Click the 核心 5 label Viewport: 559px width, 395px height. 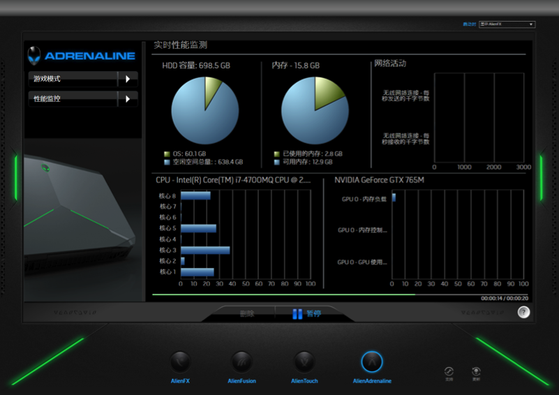167,228
